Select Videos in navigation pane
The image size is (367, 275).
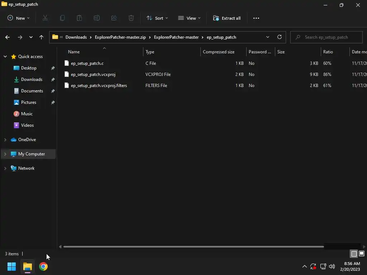27,125
